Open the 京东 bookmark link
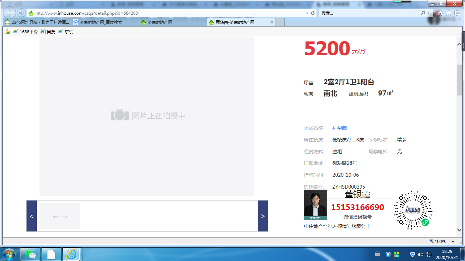 pos(66,32)
